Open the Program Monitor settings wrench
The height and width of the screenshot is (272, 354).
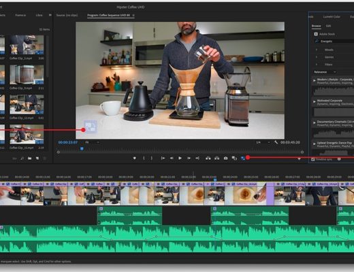point(276,142)
